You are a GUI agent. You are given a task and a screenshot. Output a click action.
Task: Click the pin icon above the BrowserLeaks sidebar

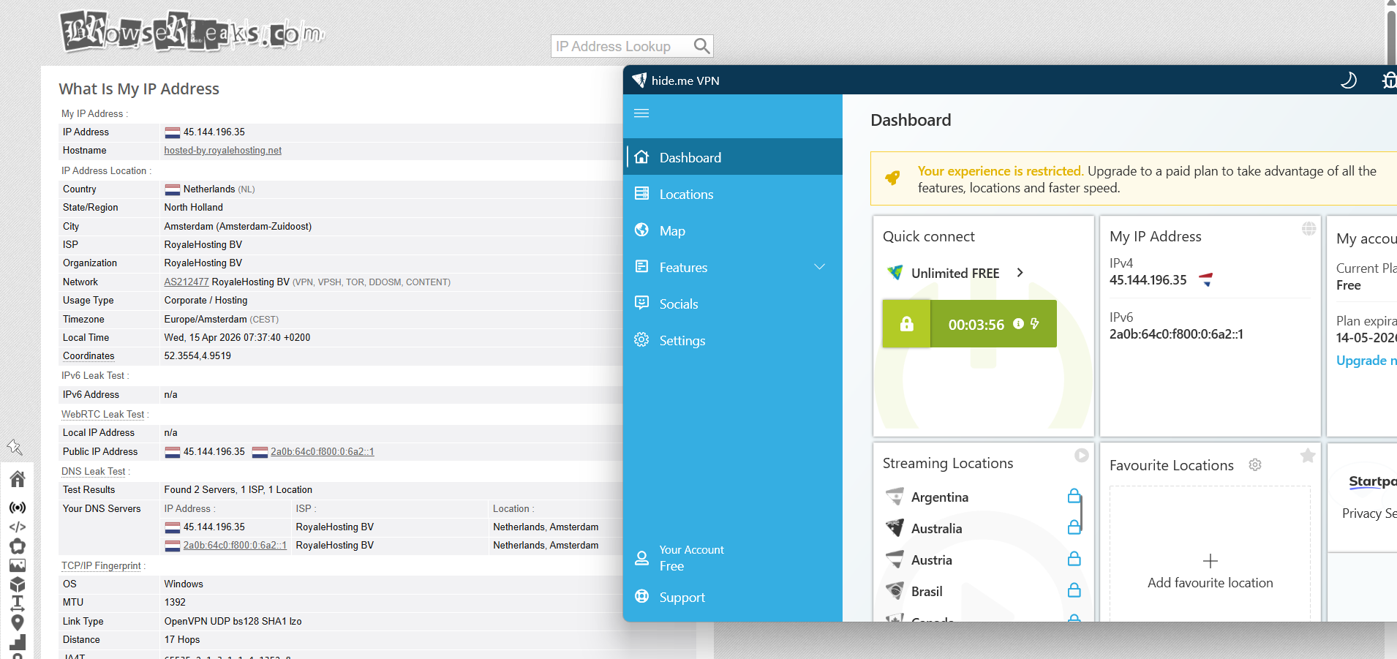(15, 447)
